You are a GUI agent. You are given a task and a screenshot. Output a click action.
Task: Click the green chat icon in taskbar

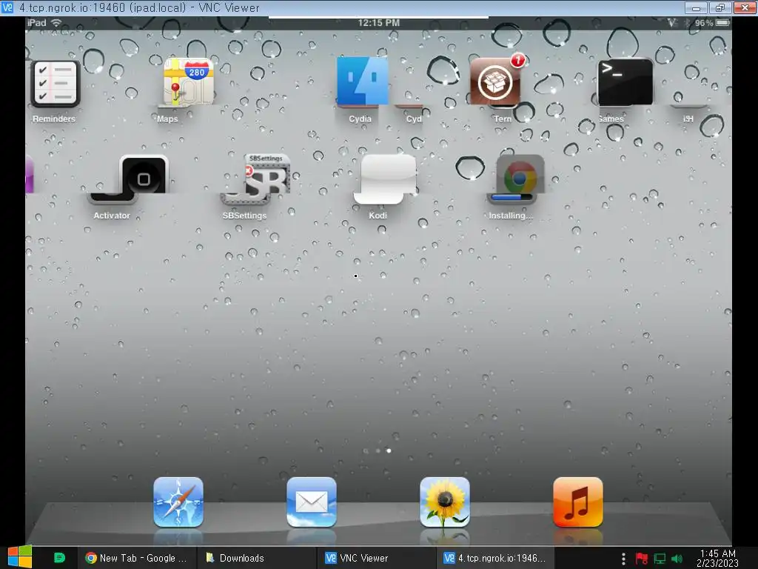point(59,558)
